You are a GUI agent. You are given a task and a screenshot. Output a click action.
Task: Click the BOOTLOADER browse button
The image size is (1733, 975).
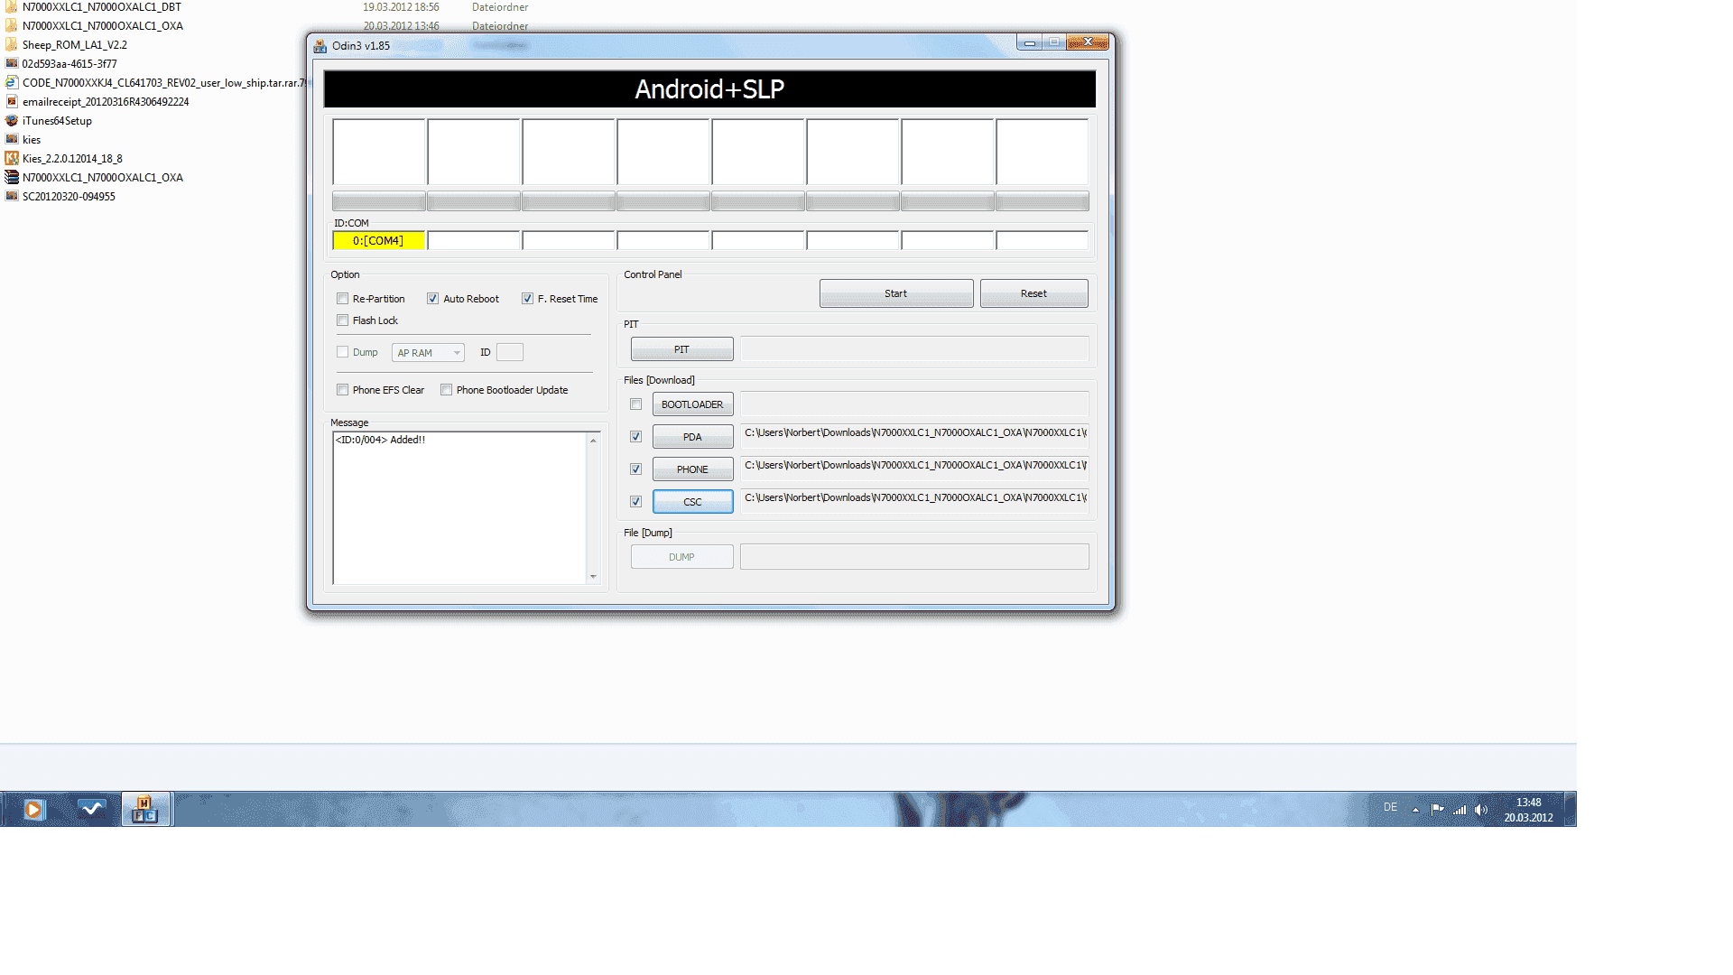[692, 404]
